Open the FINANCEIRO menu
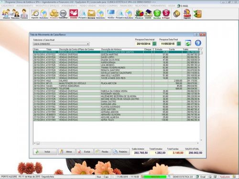Image resolution: width=239 pixels, height=179 pixels. tap(126, 6)
